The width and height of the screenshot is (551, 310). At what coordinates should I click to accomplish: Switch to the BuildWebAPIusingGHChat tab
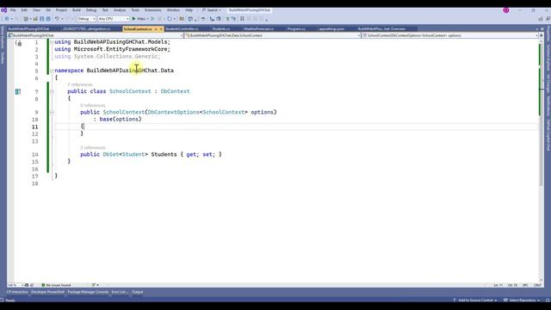point(28,28)
